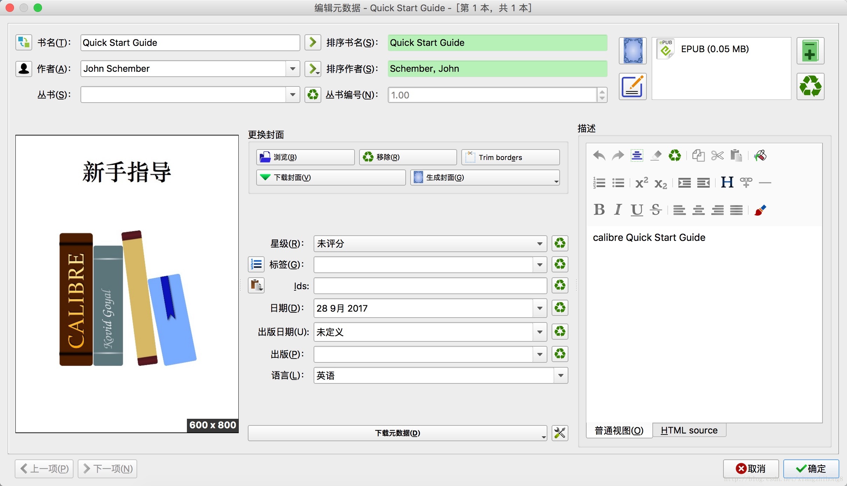
Task: Align description text left
Action: [679, 210]
